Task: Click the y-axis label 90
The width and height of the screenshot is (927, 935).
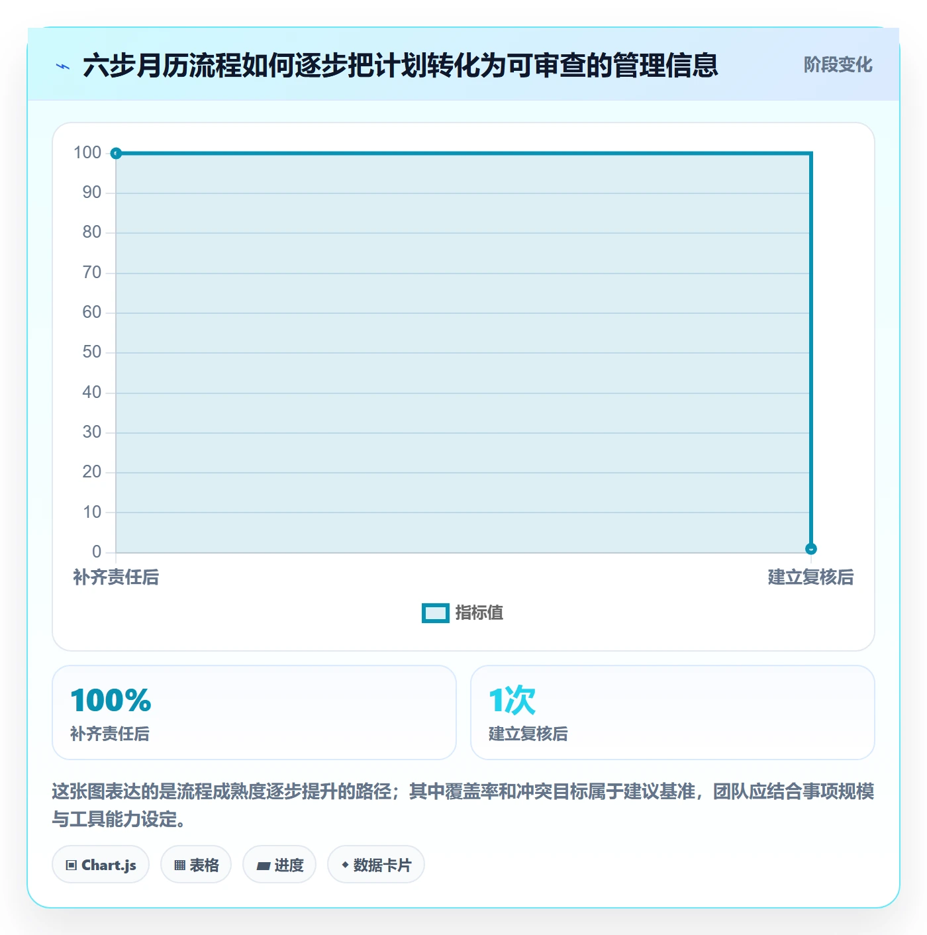Action: pyautogui.click(x=92, y=193)
